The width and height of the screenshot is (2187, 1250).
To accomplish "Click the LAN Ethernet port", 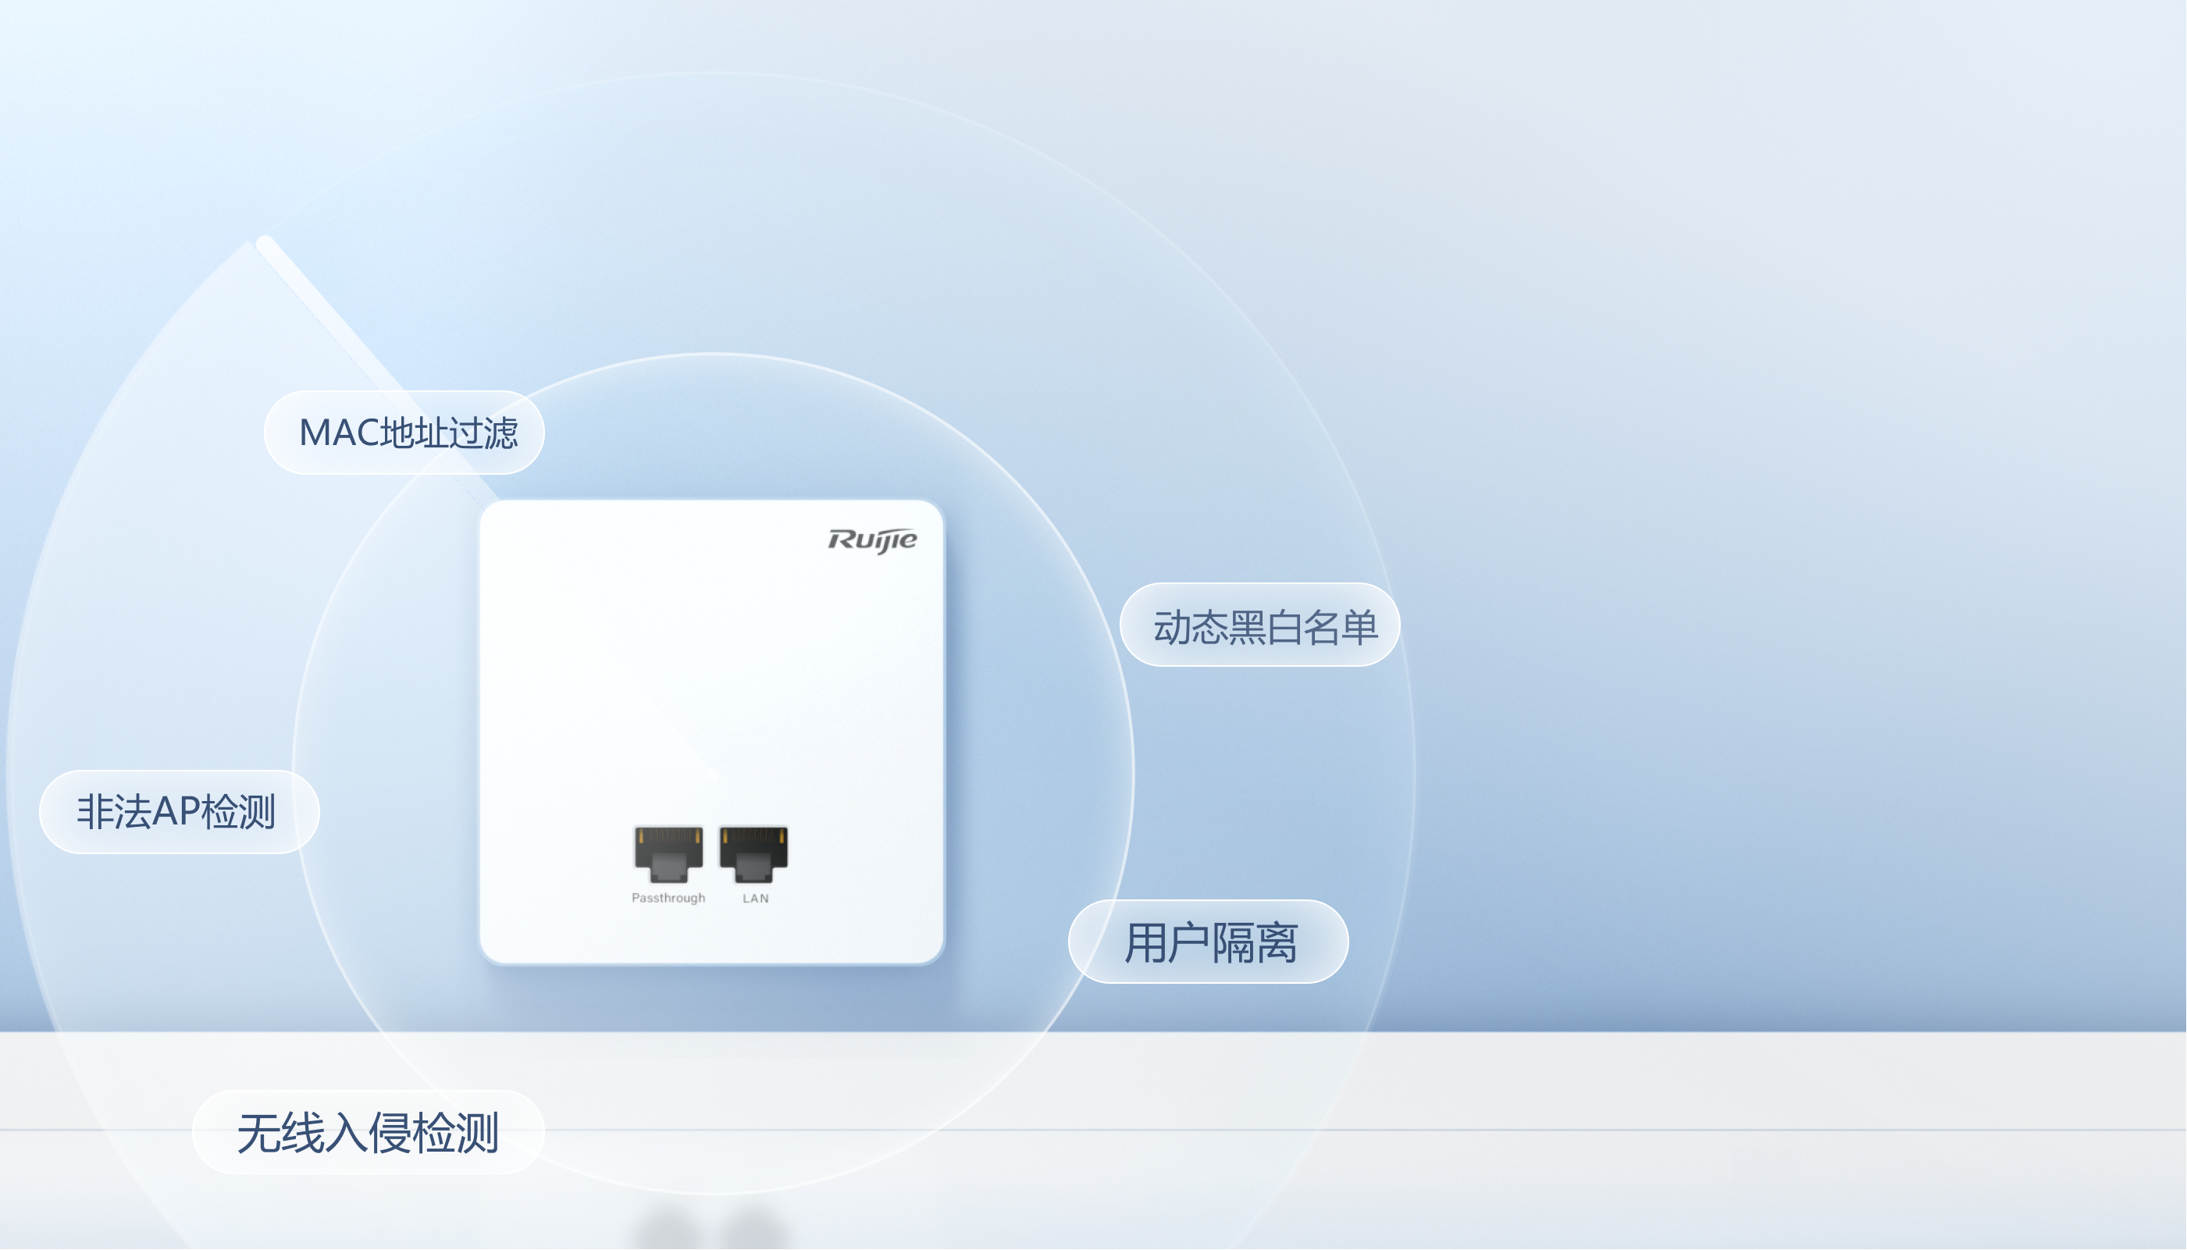I will click(753, 854).
